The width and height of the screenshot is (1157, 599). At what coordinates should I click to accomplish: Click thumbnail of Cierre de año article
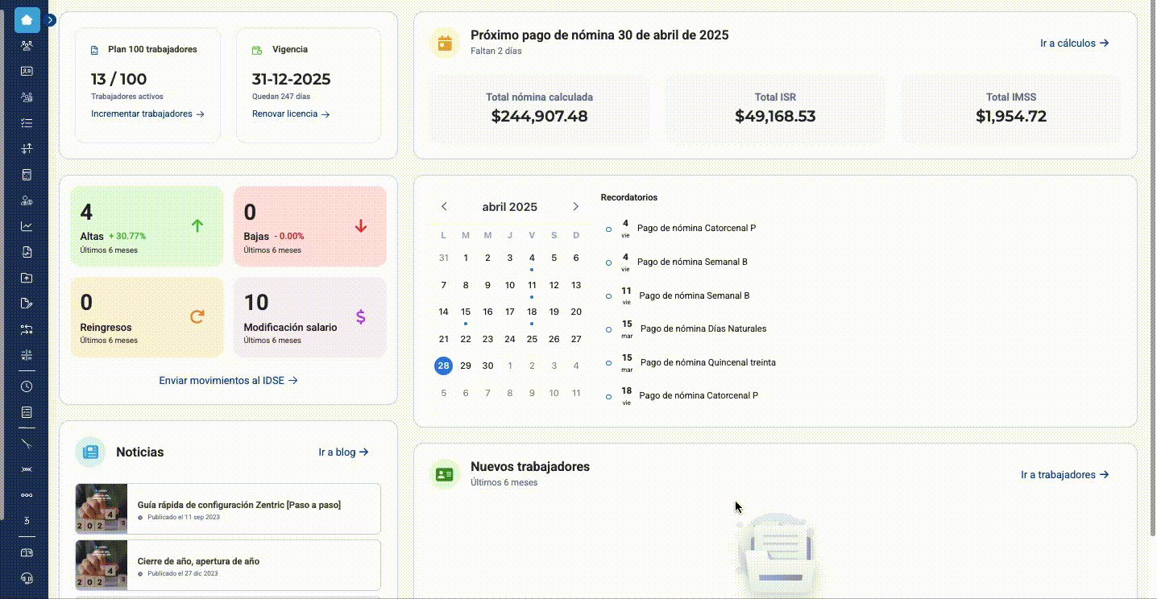(102, 565)
